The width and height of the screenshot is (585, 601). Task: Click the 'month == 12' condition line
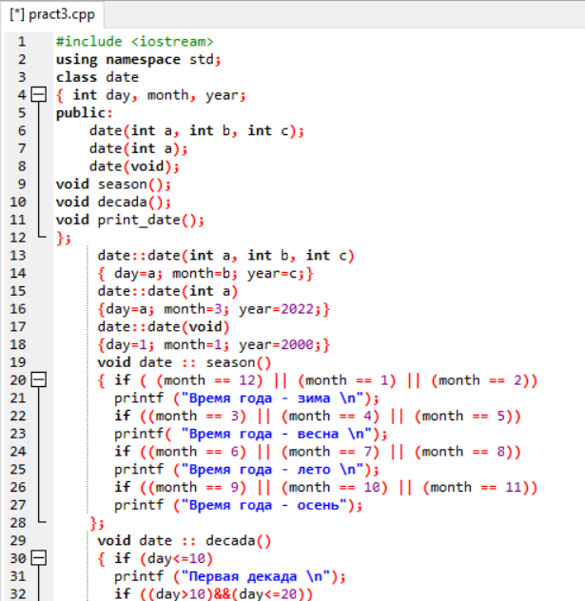coord(318,380)
